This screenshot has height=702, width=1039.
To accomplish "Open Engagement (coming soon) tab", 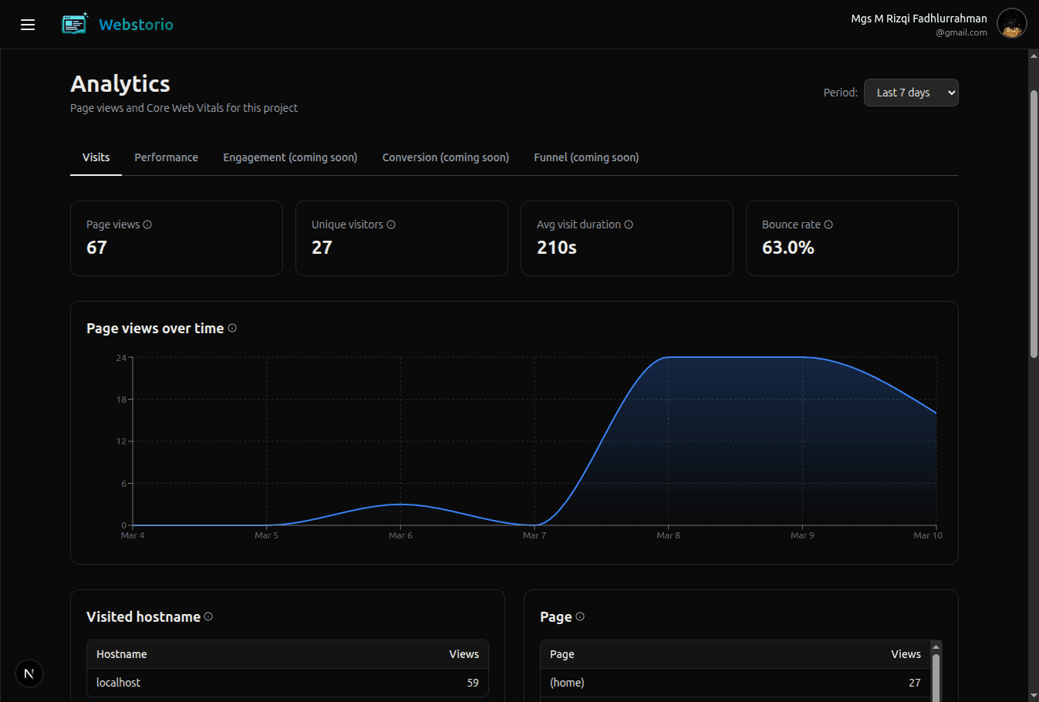I will pyautogui.click(x=290, y=157).
